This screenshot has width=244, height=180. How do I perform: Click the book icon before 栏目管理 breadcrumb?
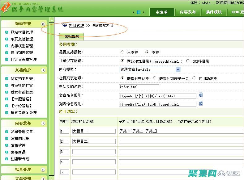[64, 25]
